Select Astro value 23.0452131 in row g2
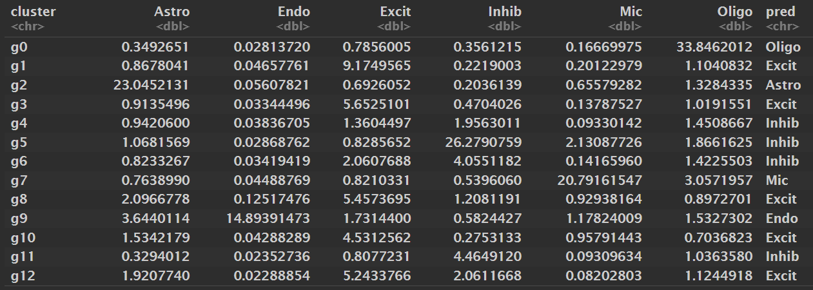 [x=152, y=85]
